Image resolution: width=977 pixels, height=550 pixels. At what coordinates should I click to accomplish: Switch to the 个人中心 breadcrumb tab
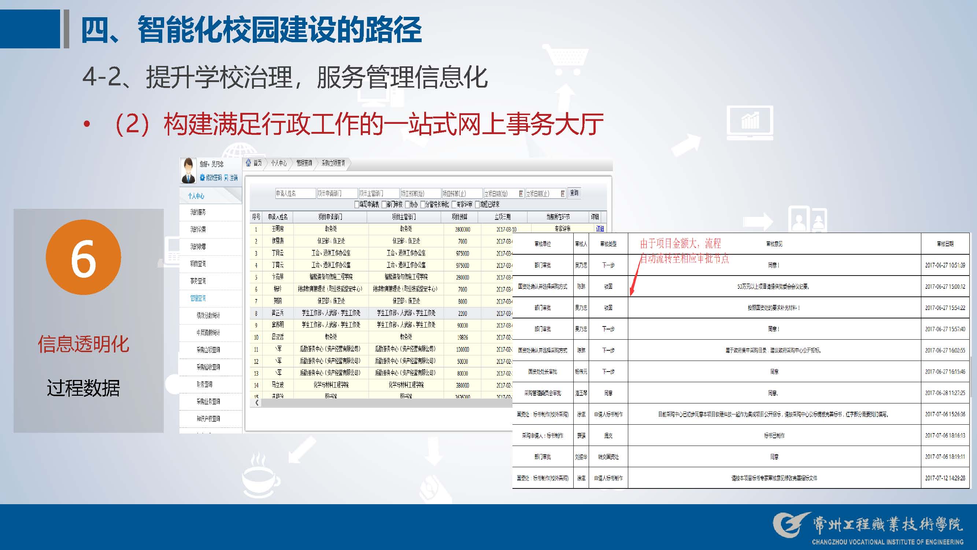pyautogui.click(x=279, y=163)
